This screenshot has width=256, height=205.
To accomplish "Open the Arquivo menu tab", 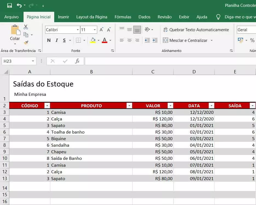I will pyautogui.click(x=11, y=17).
